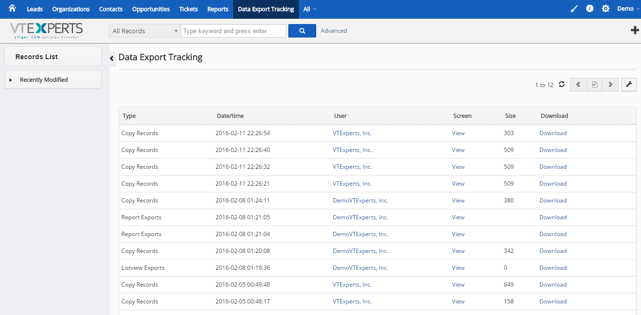Open the Organizations module
Screen dimensions: 641x315
tap(71, 9)
